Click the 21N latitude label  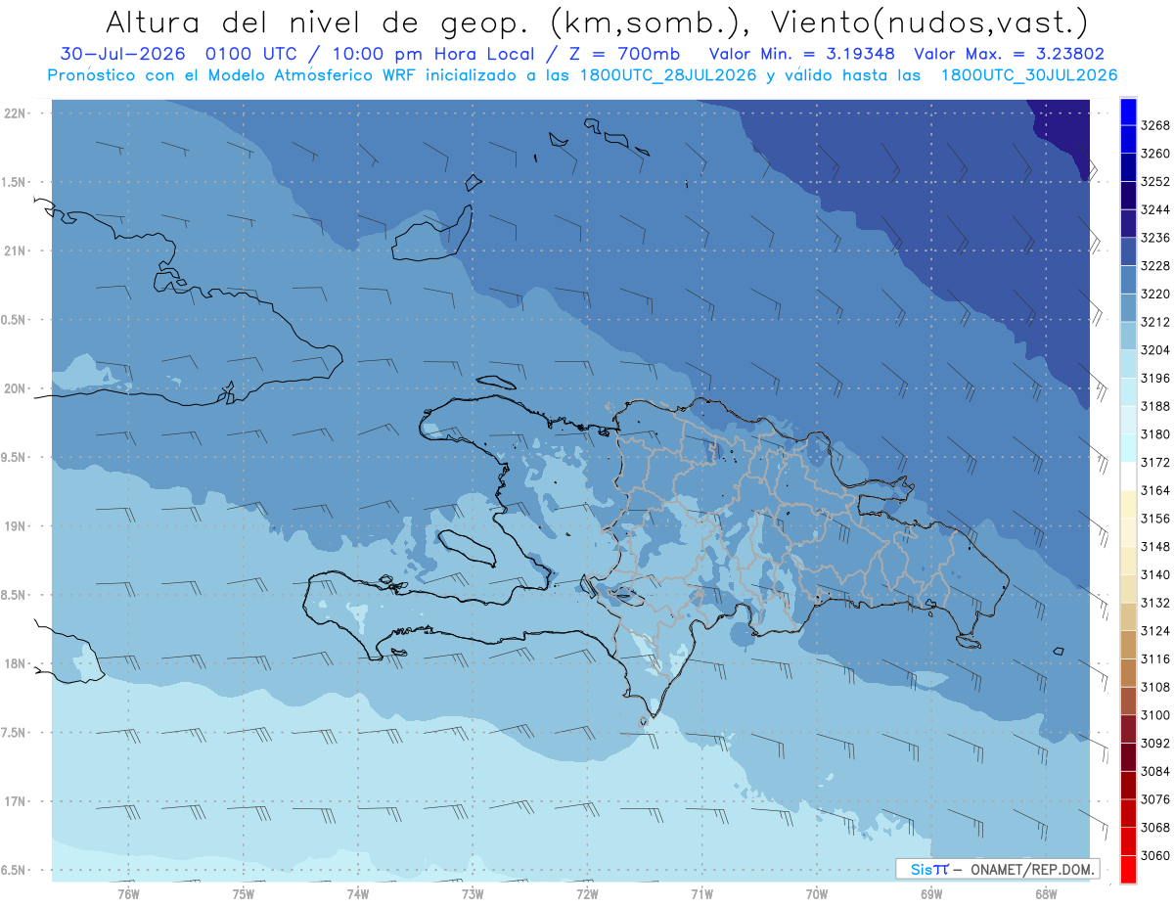tap(15, 250)
